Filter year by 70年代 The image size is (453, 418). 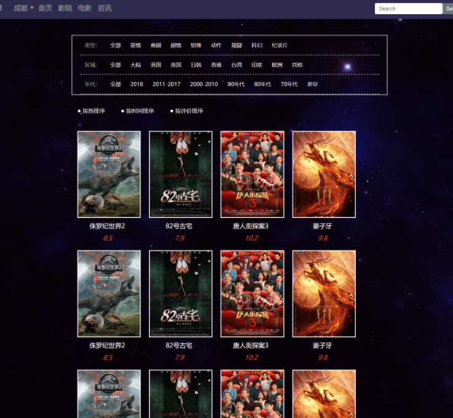289,84
